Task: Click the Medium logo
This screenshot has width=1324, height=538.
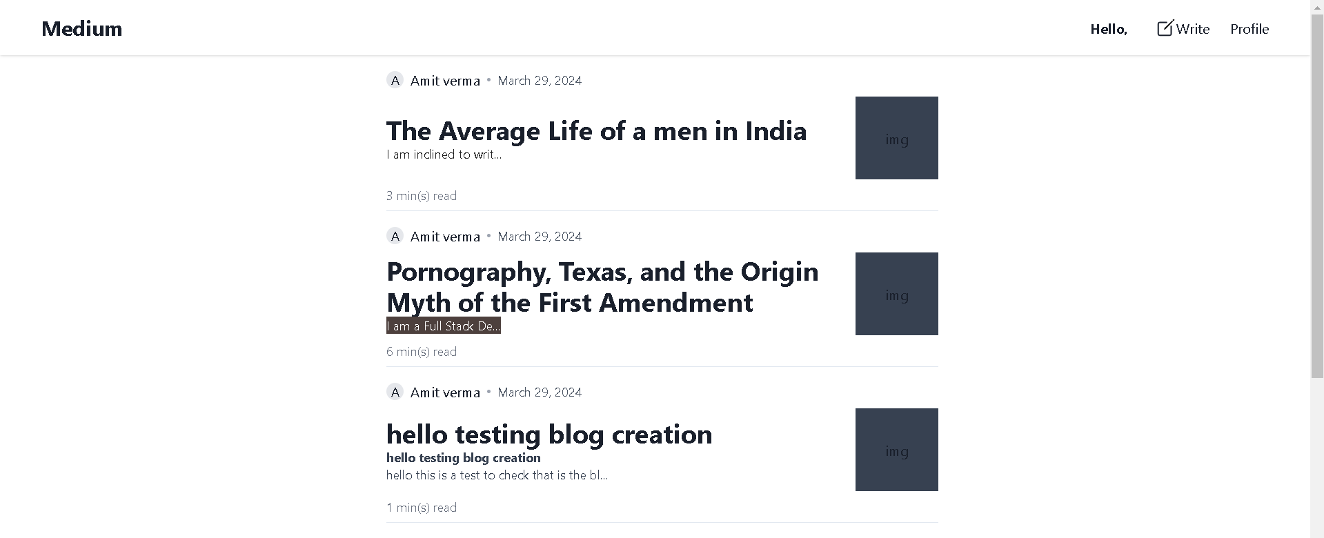Action: point(81,29)
